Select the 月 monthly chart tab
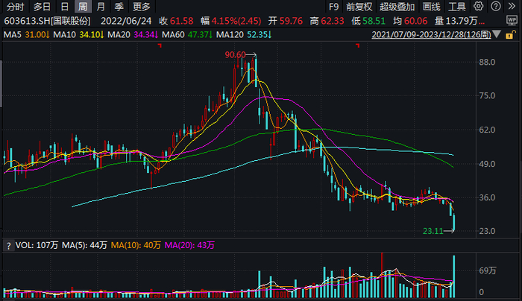The width and height of the screenshot is (522, 301). click(100, 7)
